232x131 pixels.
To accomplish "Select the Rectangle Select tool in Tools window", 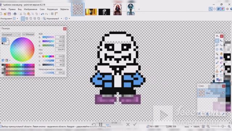I will (217, 40).
